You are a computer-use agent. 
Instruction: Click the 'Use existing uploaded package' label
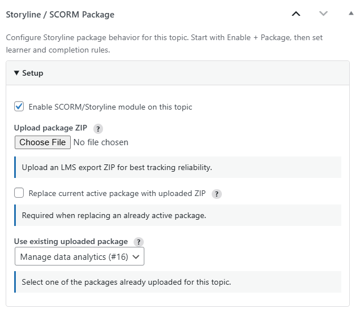(x=71, y=241)
